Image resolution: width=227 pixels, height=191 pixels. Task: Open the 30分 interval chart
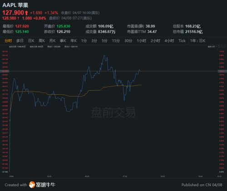click(128, 41)
